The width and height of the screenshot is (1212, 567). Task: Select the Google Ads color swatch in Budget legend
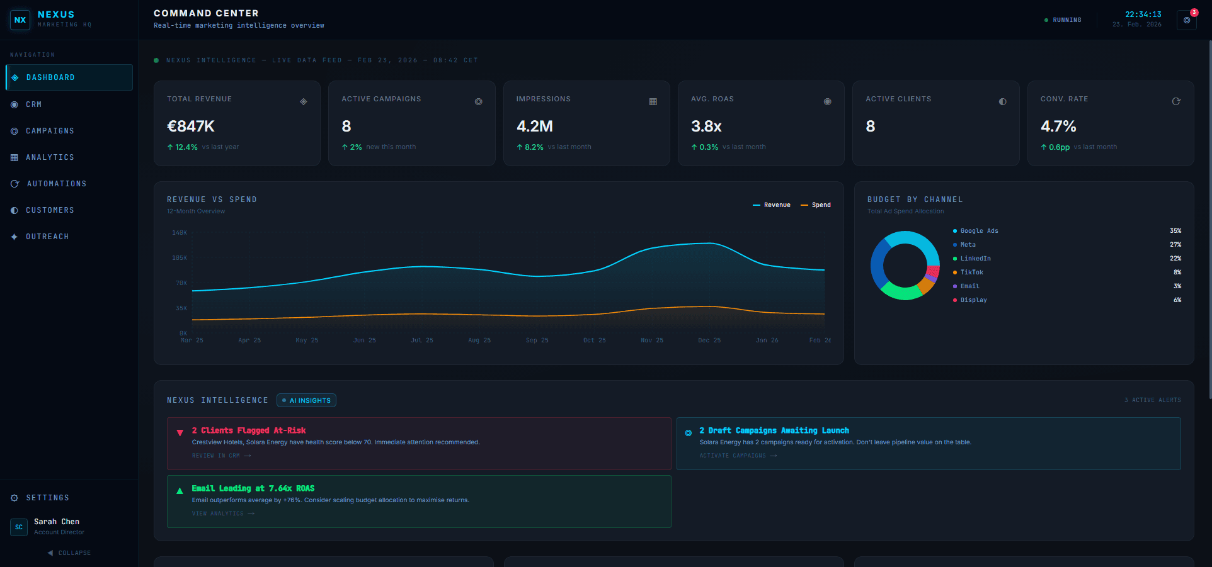point(955,230)
